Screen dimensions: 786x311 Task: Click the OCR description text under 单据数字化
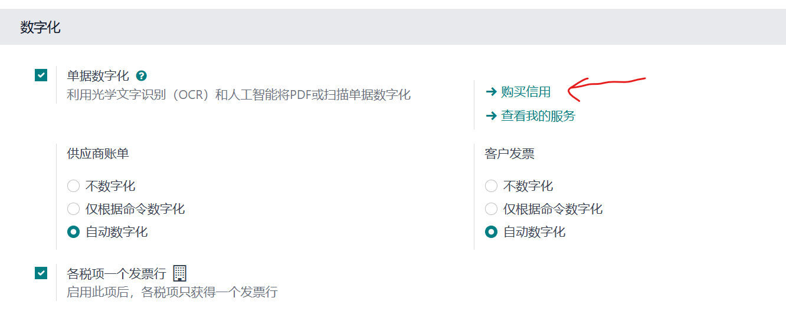pyautogui.click(x=238, y=95)
